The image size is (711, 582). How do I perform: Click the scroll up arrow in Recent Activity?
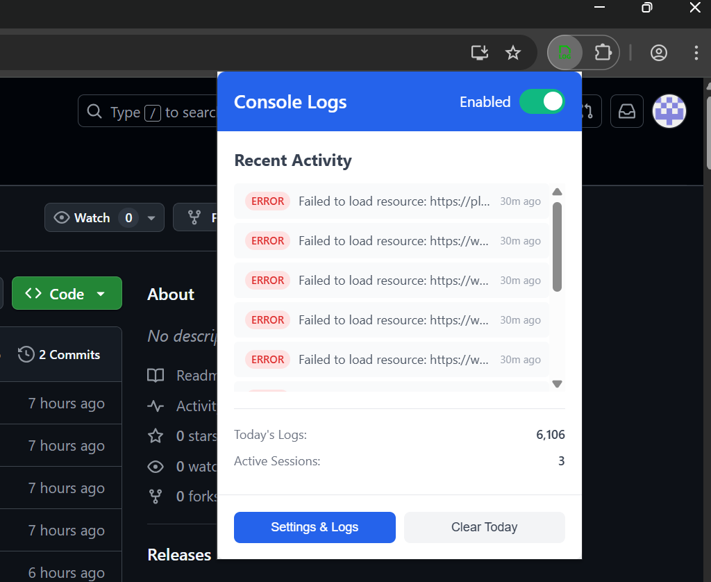558,192
